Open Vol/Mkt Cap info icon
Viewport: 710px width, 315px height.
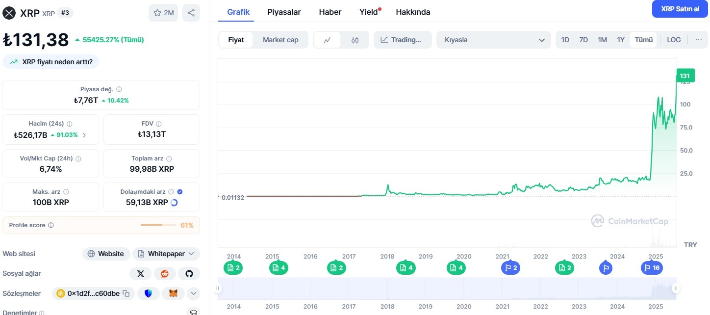pyautogui.click(x=78, y=159)
